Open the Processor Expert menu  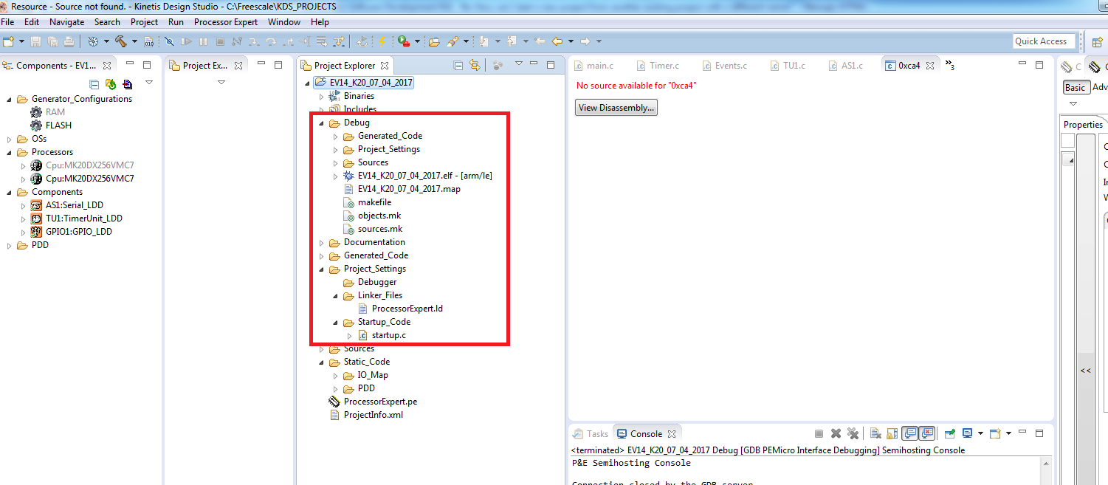pos(225,21)
